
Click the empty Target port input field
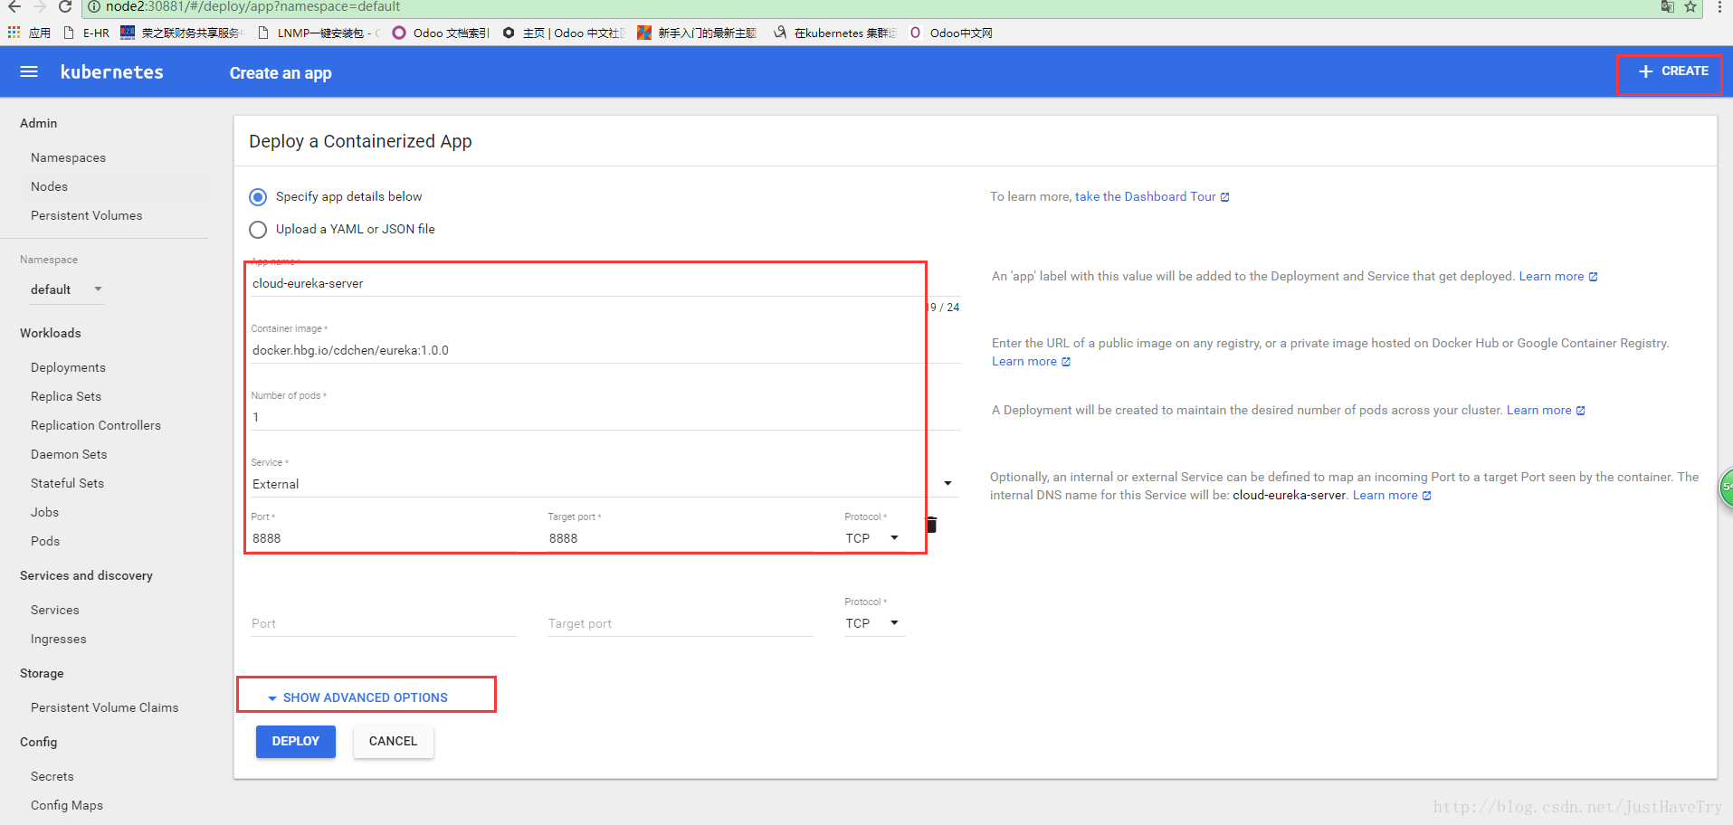click(x=681, y=623)
